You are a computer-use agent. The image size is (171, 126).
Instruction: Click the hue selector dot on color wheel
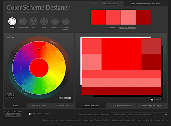(39, 49)
